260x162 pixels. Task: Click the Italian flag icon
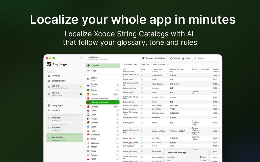pyautogui.click(x=88, y=139)
